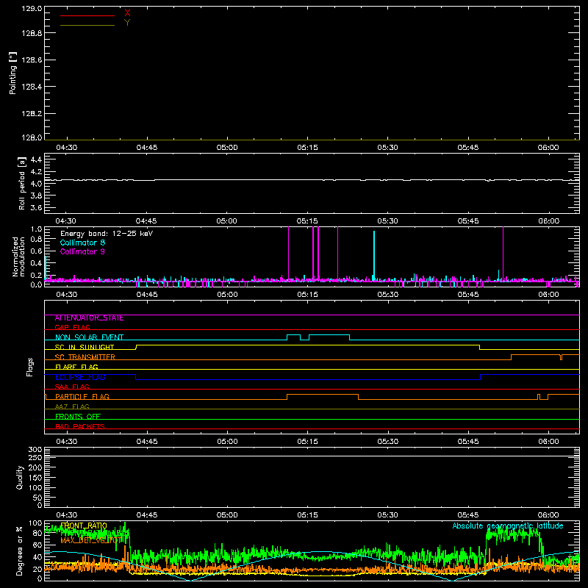588x588 pixels.
Task: Select the orange MAX_DET_VS_TOT legend label
Action: [x=91, y=540]
